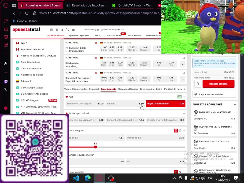Click the taskbar volume icon
Screen dimensions: 244x183
point(203,178)
